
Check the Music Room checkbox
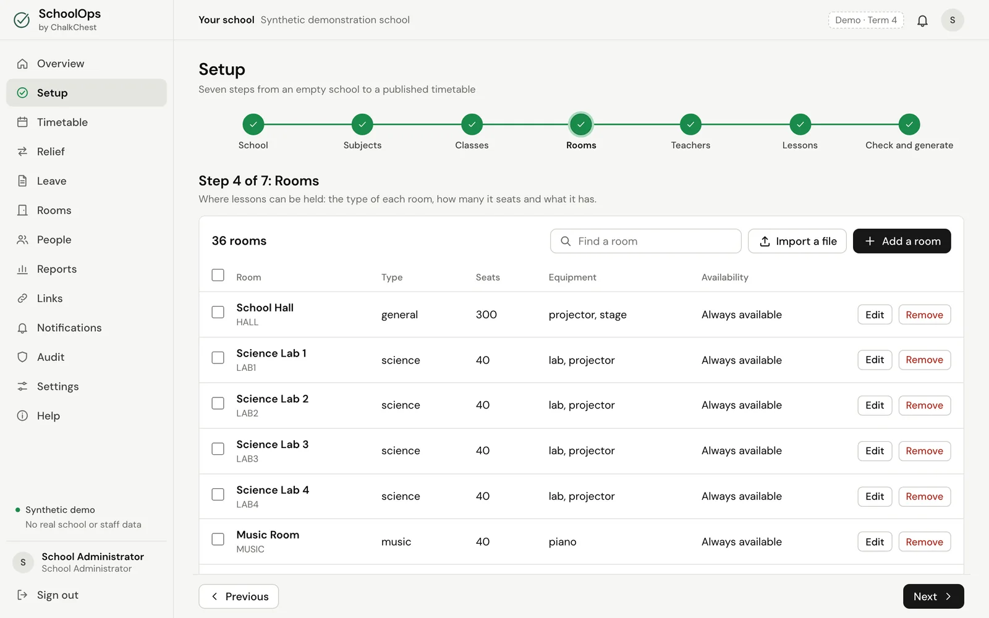click(x=218, y=540)
